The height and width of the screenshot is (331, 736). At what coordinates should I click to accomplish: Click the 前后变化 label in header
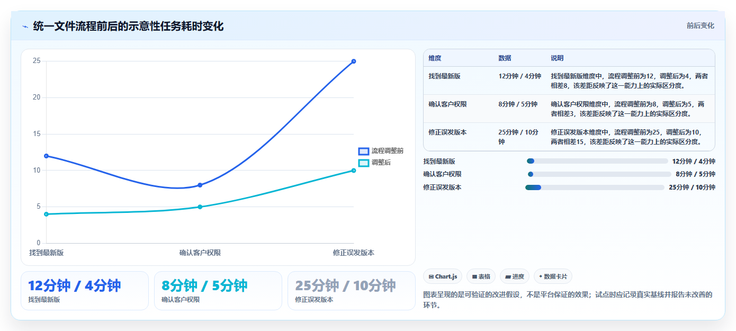click(x=701, y=26)
